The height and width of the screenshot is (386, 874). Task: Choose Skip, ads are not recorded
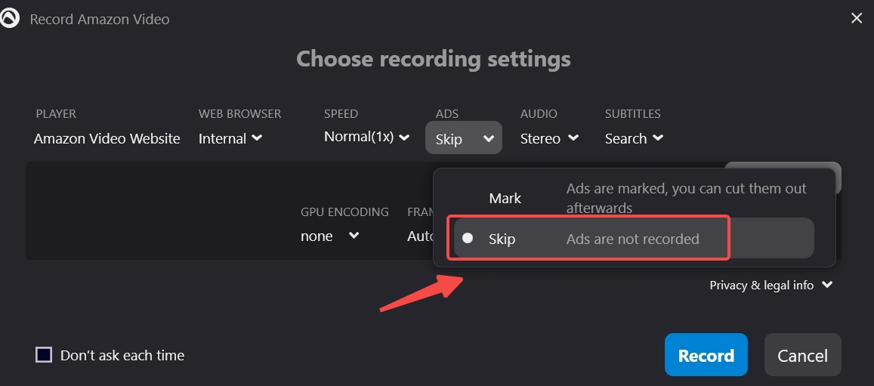635,239
